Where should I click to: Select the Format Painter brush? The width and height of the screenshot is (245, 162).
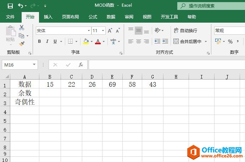pos(22,44)
